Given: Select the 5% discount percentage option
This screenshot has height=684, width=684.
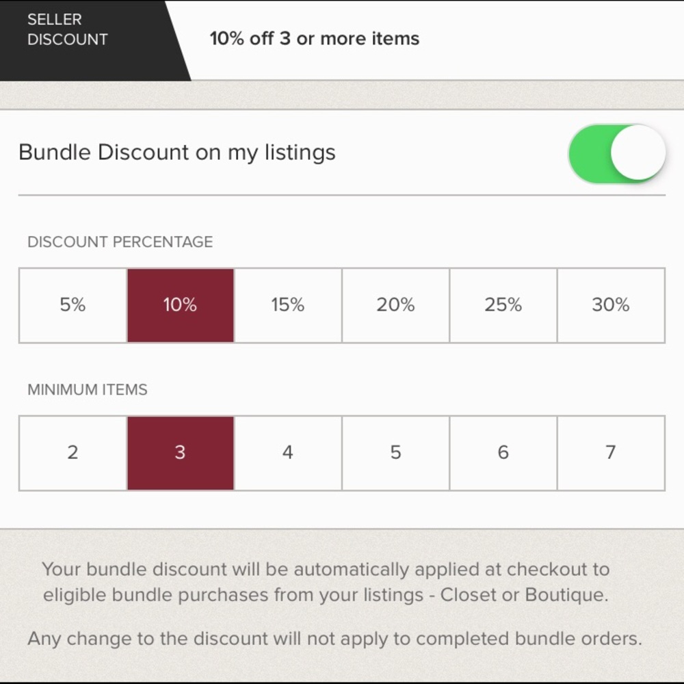Looking at the screenshot, I should click(x=73, y=305).
